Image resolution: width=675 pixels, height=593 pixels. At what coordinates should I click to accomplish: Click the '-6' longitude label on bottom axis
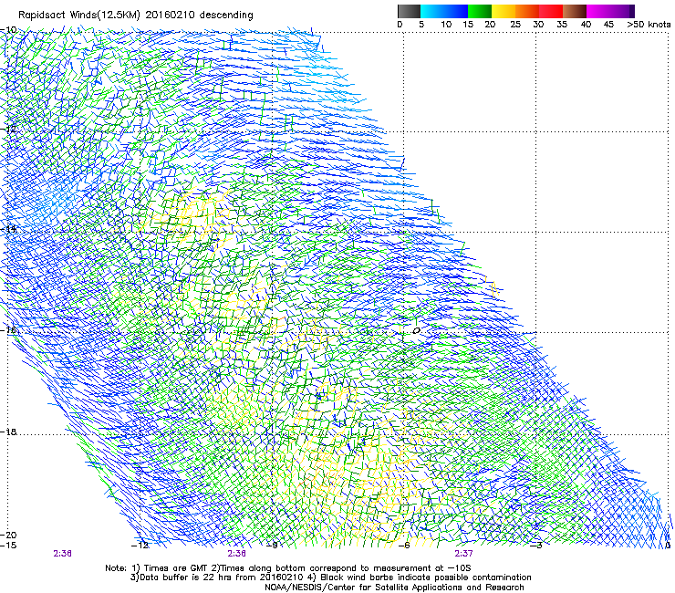404,546
